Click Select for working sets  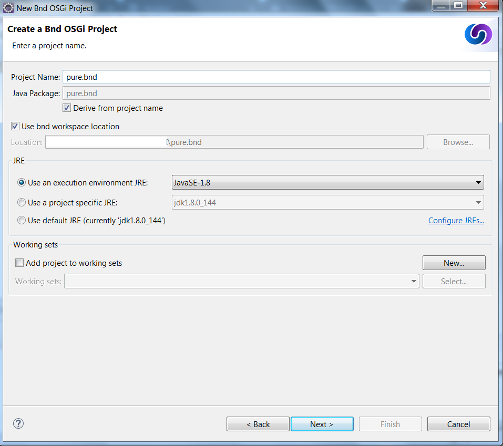point(454,281)
